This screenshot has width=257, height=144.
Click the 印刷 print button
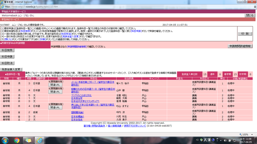click(x=245, y=34)
